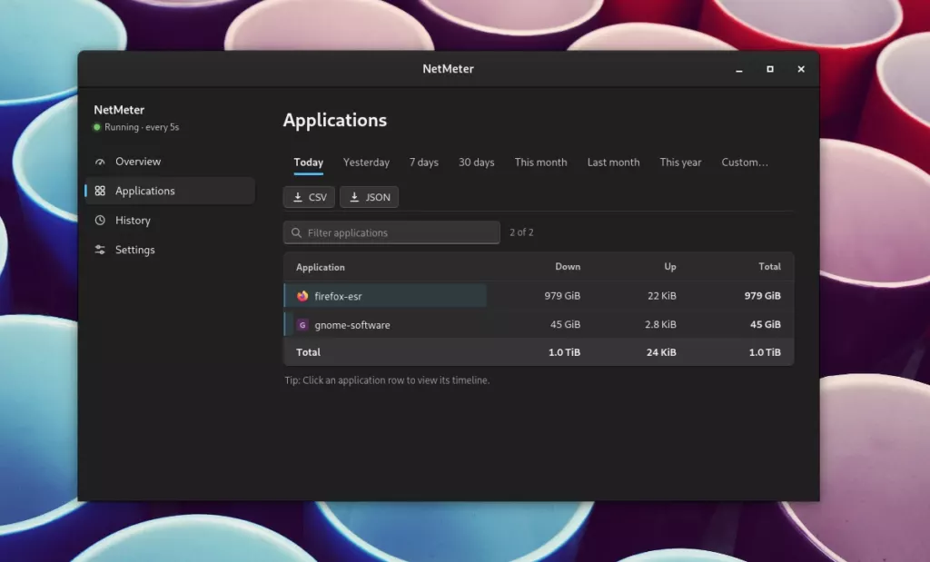Click the gnome-software purple G icon
This screenshot has height=562, width=930.
(x=302, y=325)
